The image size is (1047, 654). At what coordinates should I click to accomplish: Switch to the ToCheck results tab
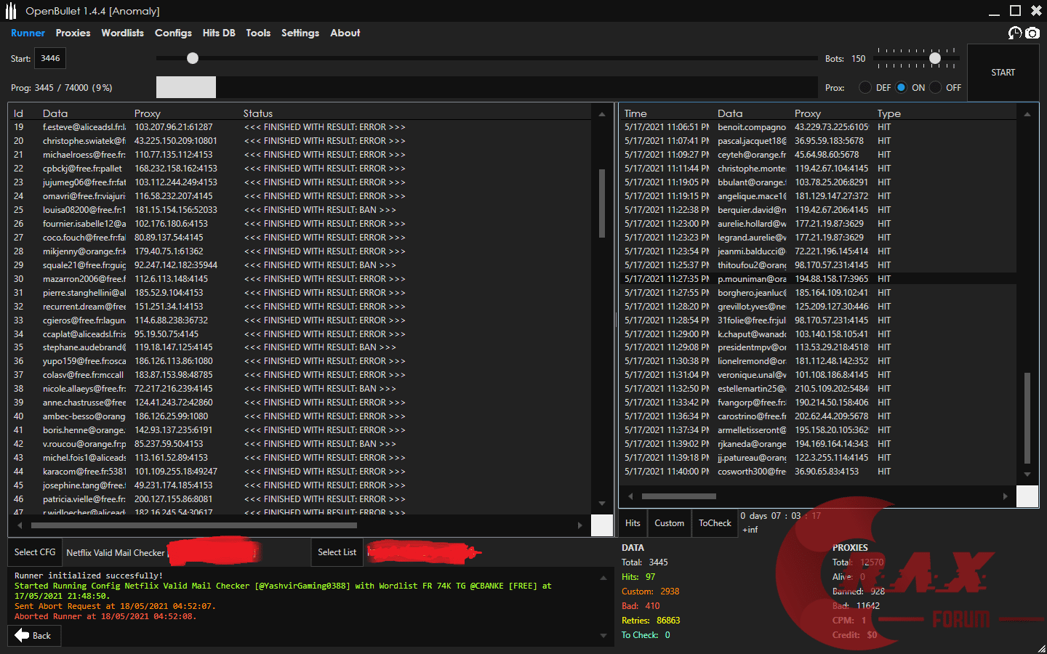pos(715,523)
